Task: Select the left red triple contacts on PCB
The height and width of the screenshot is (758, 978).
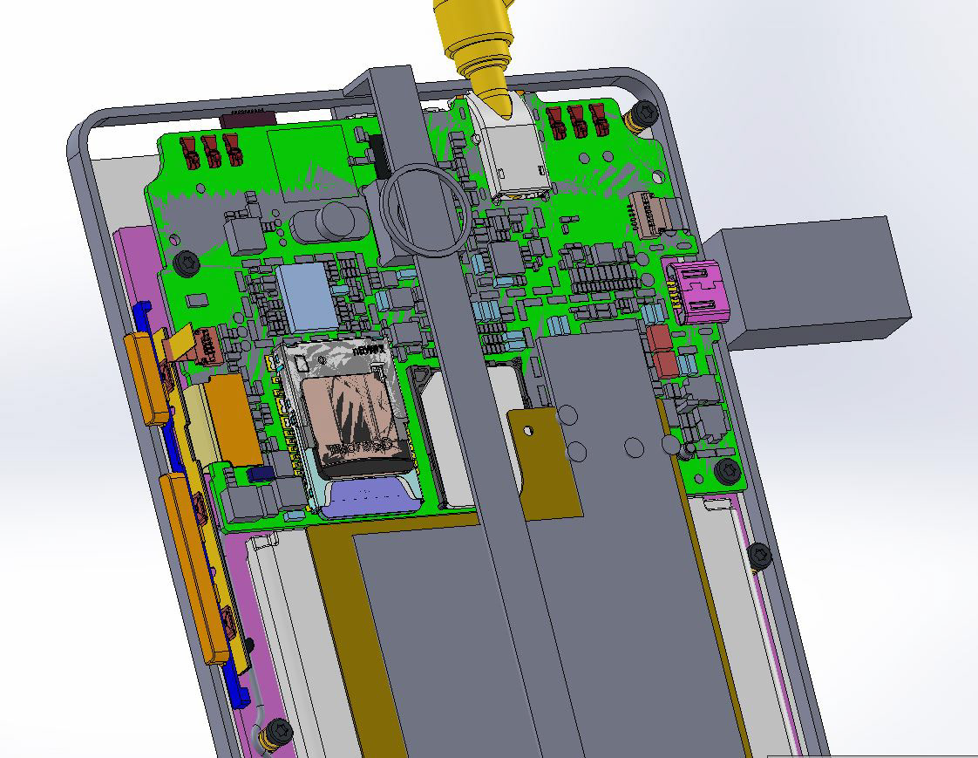Action: click(x=211, y=151)
